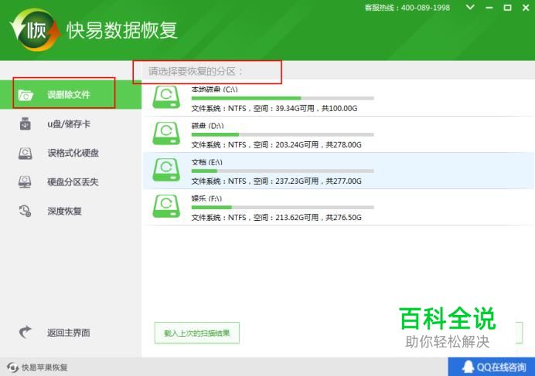535x376 pixels.
Task: Click the 快易数据恢复 app logo
Action: pyautogui.click(x=35, y=30)
